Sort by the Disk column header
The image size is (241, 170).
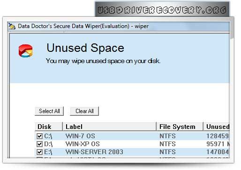pos(49,127)
